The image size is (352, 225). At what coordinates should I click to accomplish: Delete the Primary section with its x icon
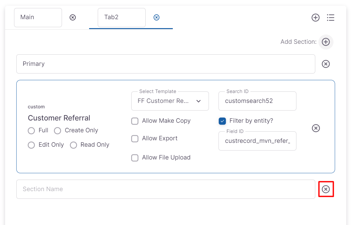click(x=326, y=64)
